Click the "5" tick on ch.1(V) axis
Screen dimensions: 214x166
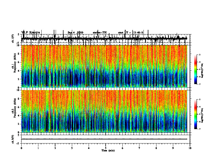pos(18,35)
